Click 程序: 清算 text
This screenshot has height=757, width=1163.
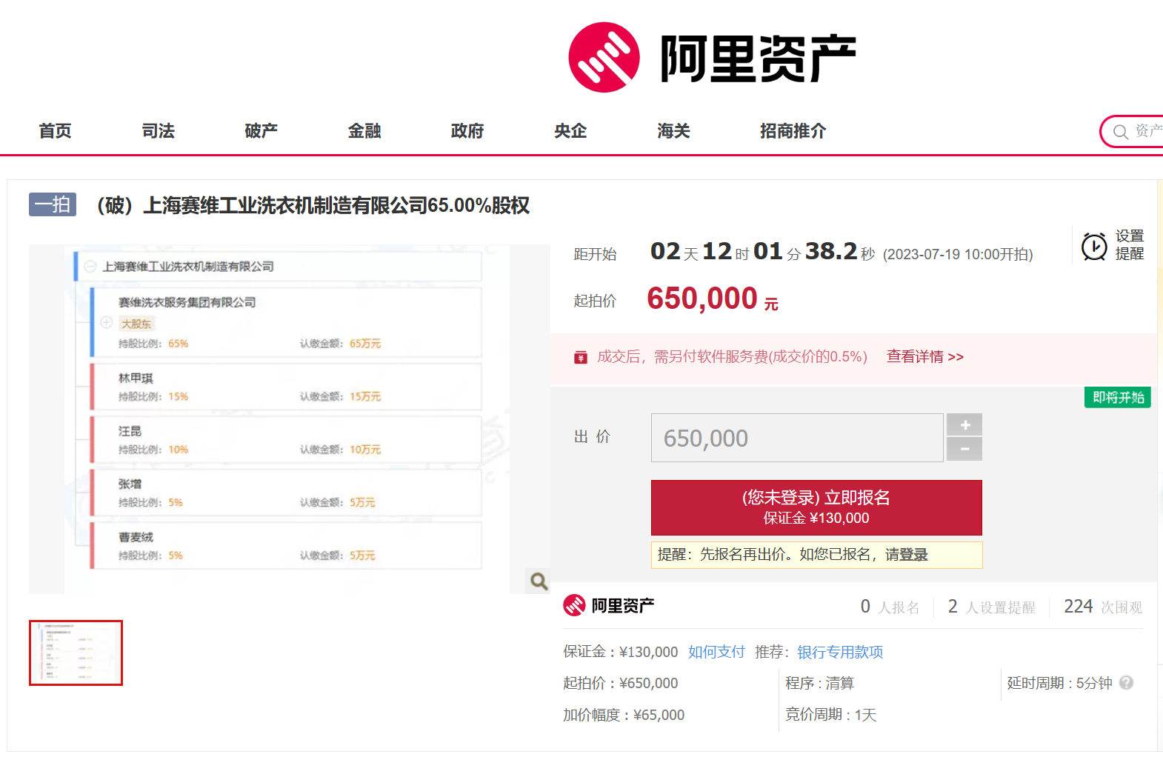coord(820,683)
